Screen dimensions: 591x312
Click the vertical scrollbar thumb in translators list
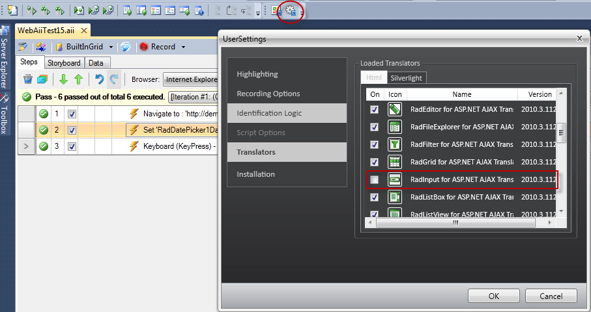coord(561,133)
